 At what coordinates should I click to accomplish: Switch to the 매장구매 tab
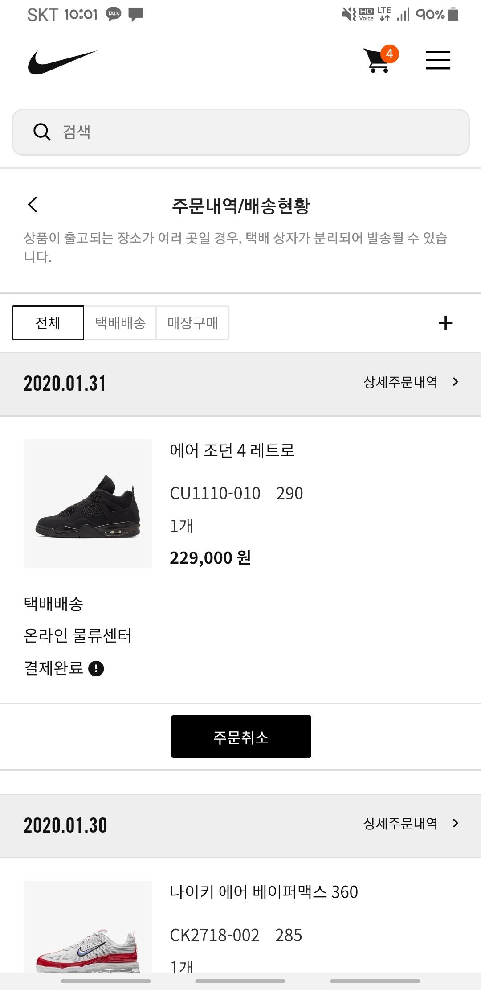192,323
